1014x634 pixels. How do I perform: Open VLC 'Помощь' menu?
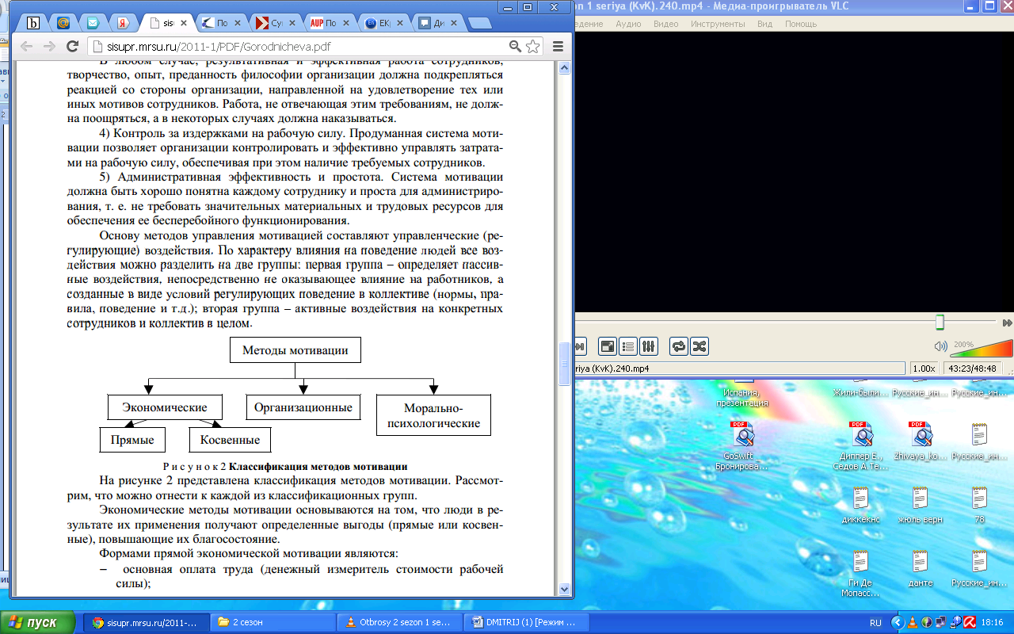pos(801,24)
